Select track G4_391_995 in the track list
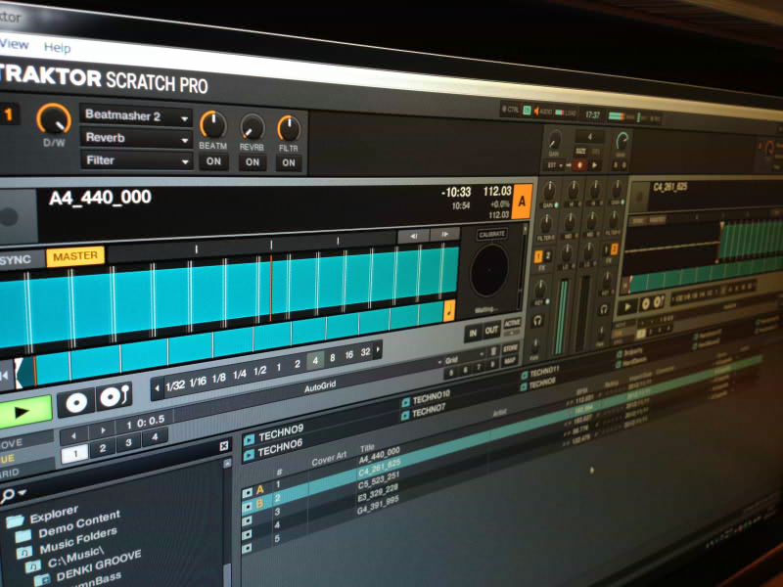Screen dimensions: 783x587 coord(377,505)
